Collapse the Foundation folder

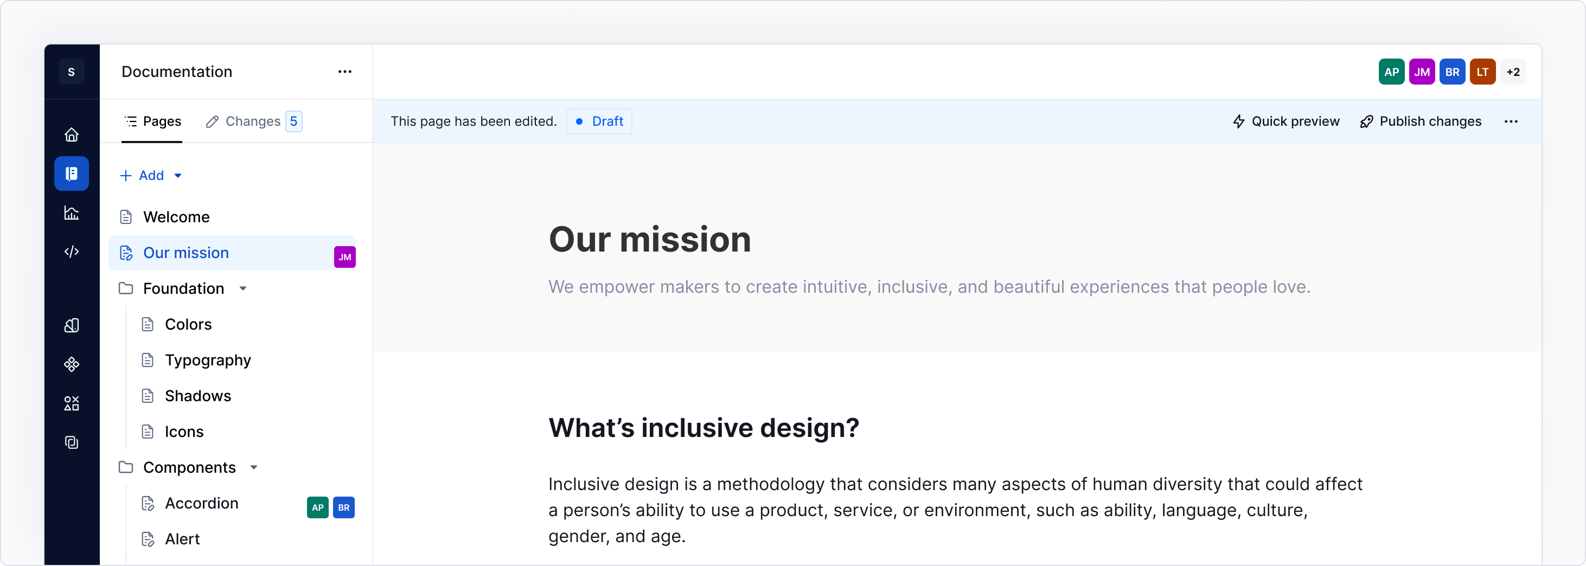243,288
